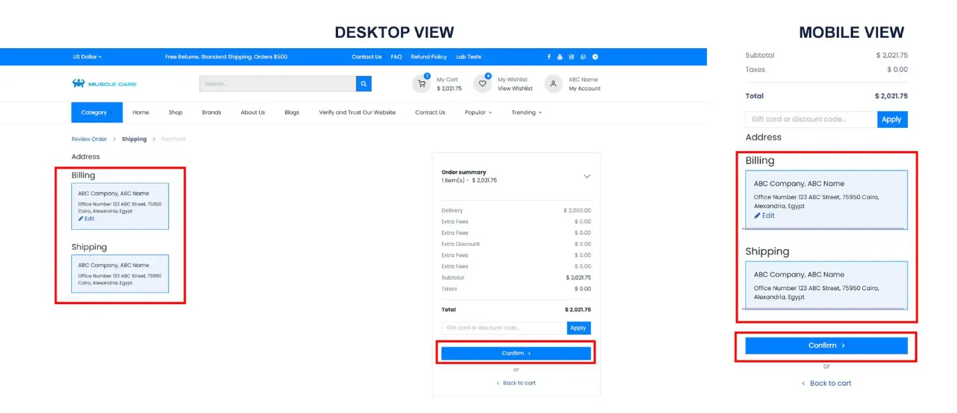Expand the Trending navigation dropdown
This screenshot has width=957, height=413.
point(526,113)
